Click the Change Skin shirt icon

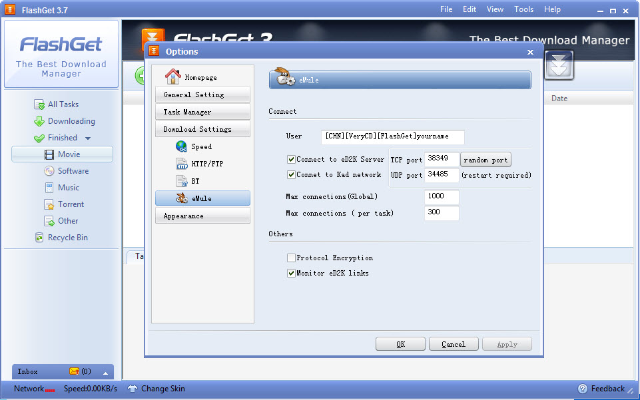pos(133,389)
